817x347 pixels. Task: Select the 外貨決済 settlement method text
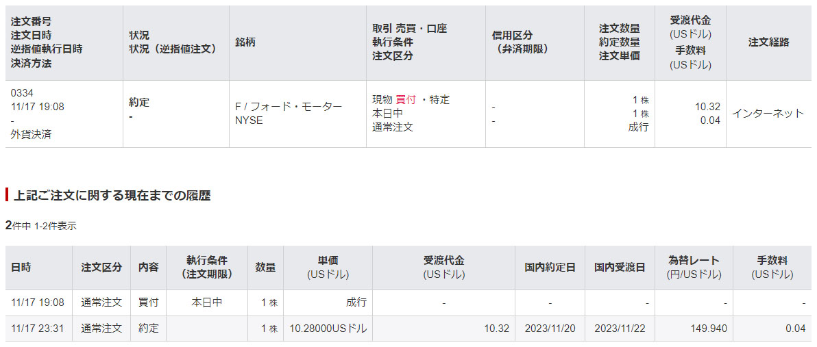click(x=31, y=135)
